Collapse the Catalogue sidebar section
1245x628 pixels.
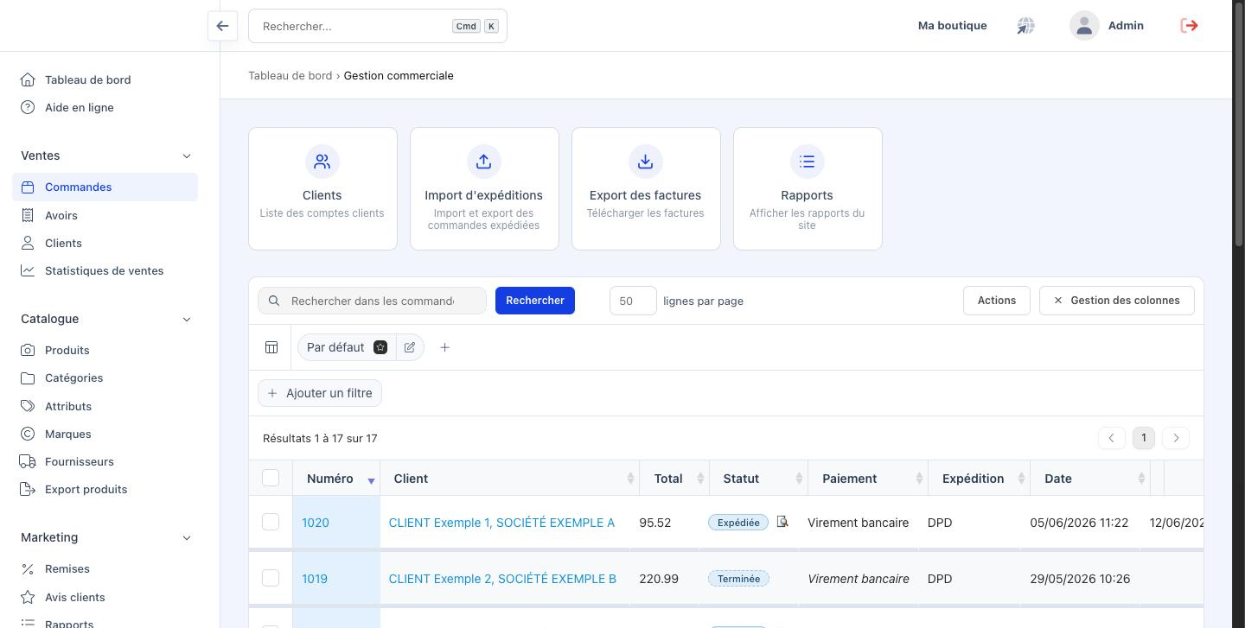click(187, 319)
